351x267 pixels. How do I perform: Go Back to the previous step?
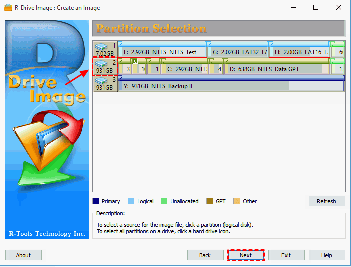(205, 255)
